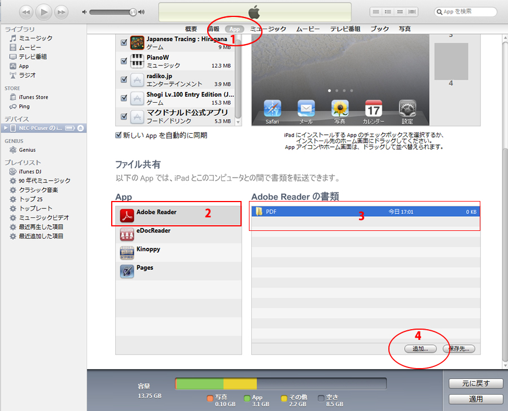Image resolution: width=508 pixels, height=411 pixels.
Task: Click the previous track rewind button
Action: 26,12
